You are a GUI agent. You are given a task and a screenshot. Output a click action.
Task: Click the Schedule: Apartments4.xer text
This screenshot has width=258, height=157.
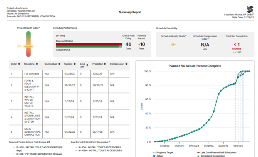tap(21, 11)
